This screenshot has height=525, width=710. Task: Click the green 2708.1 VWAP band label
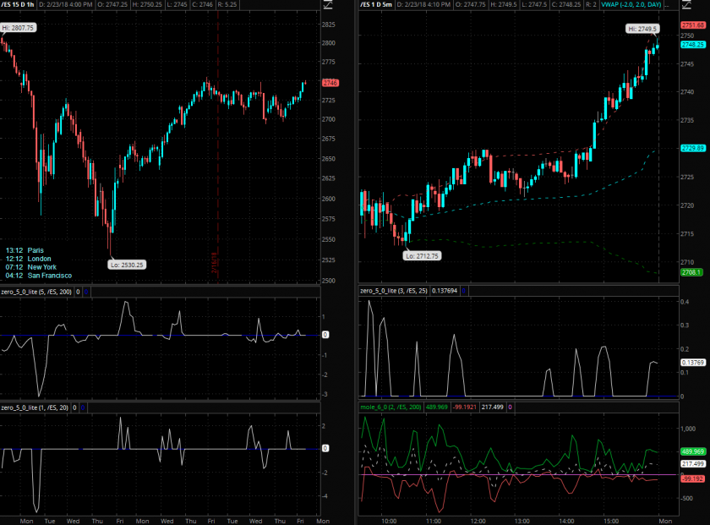692,272
